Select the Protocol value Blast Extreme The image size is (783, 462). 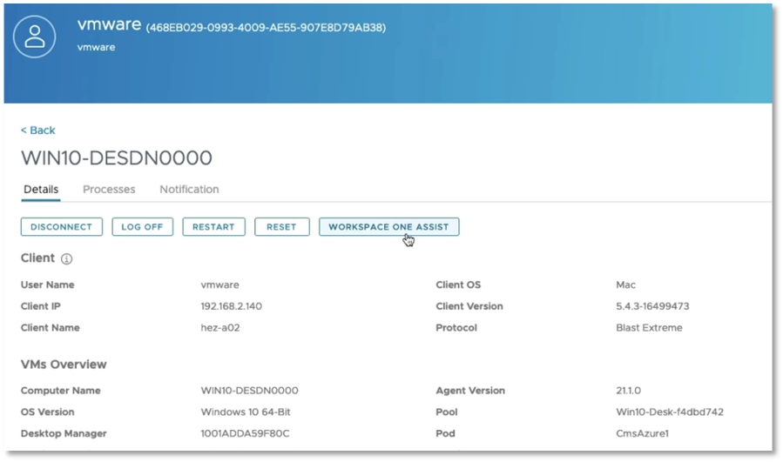click(649, 328)
